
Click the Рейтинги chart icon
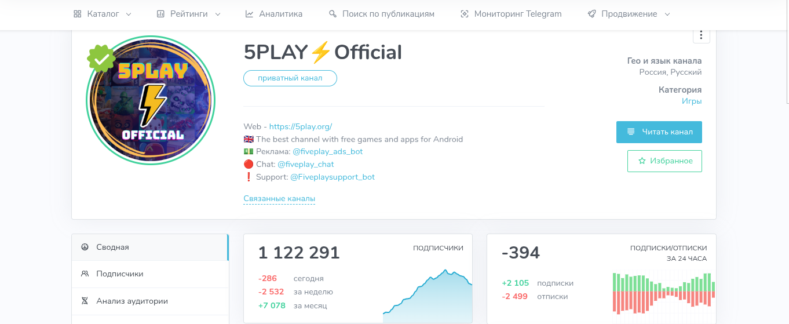(x=160, y=14)
